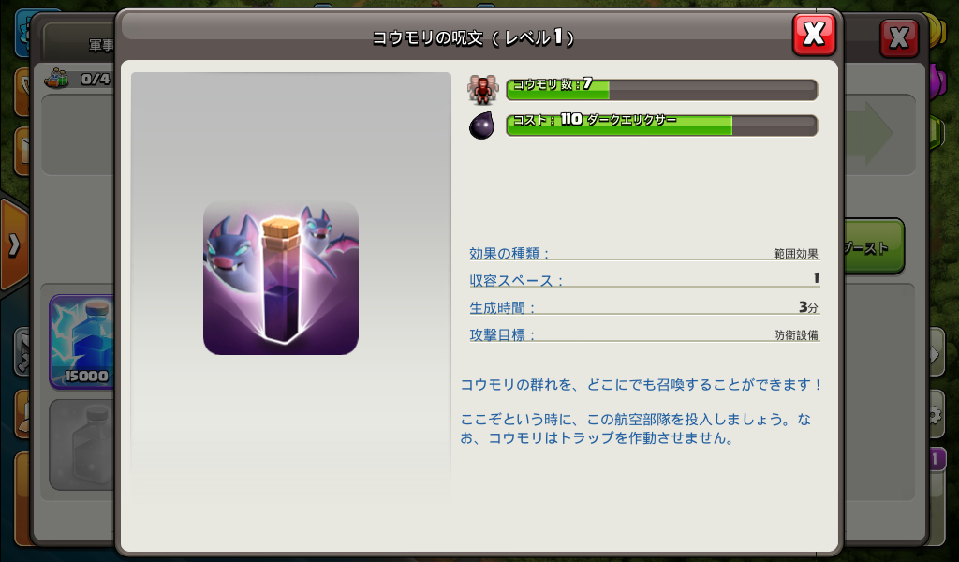This screenshot has height=562, width=959.
Task: Click the spell capacity 0/4 icon
Action: pyautogui.click(x=56, y=79)
